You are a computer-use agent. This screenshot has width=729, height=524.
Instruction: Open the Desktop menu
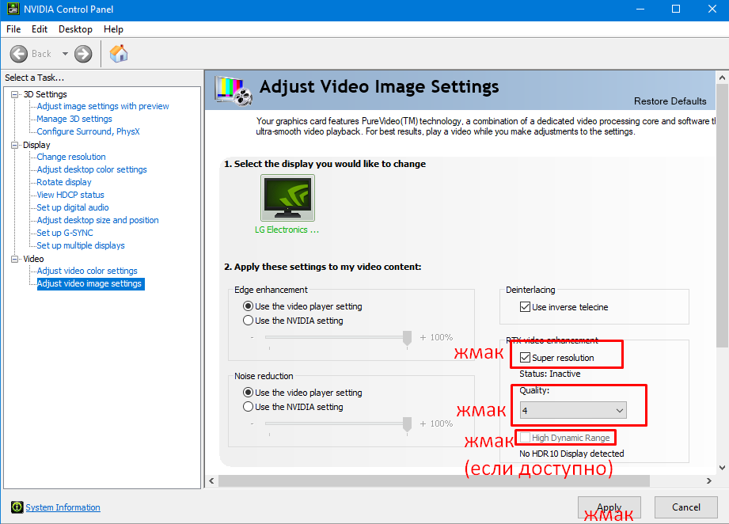75,29
